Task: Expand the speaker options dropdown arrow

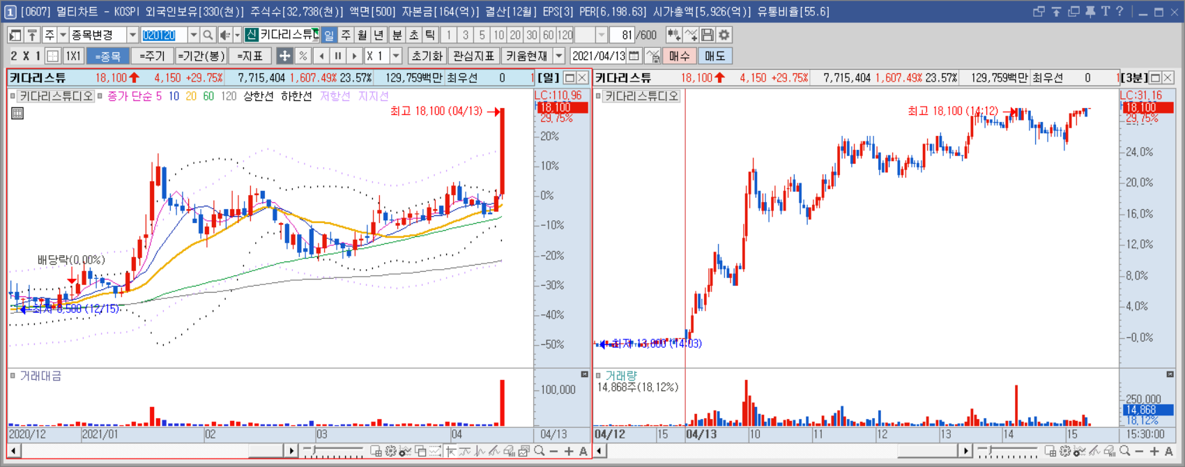Action: [x=237, y=35]
